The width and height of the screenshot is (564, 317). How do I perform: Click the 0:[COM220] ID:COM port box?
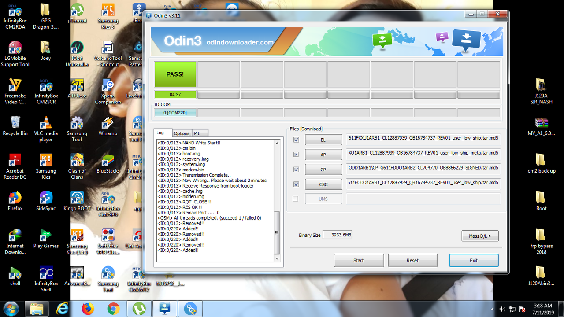click(x=175, y=113)
